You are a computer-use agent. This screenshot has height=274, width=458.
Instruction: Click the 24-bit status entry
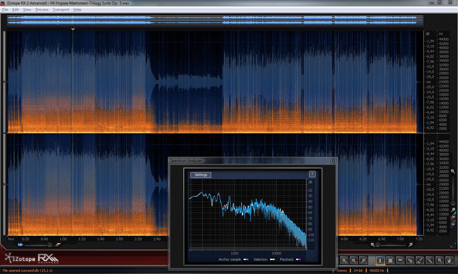[x=358, y=270]
